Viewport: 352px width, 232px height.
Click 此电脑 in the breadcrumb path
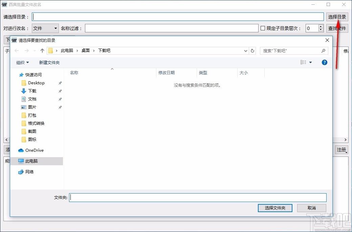coord(67,51)
